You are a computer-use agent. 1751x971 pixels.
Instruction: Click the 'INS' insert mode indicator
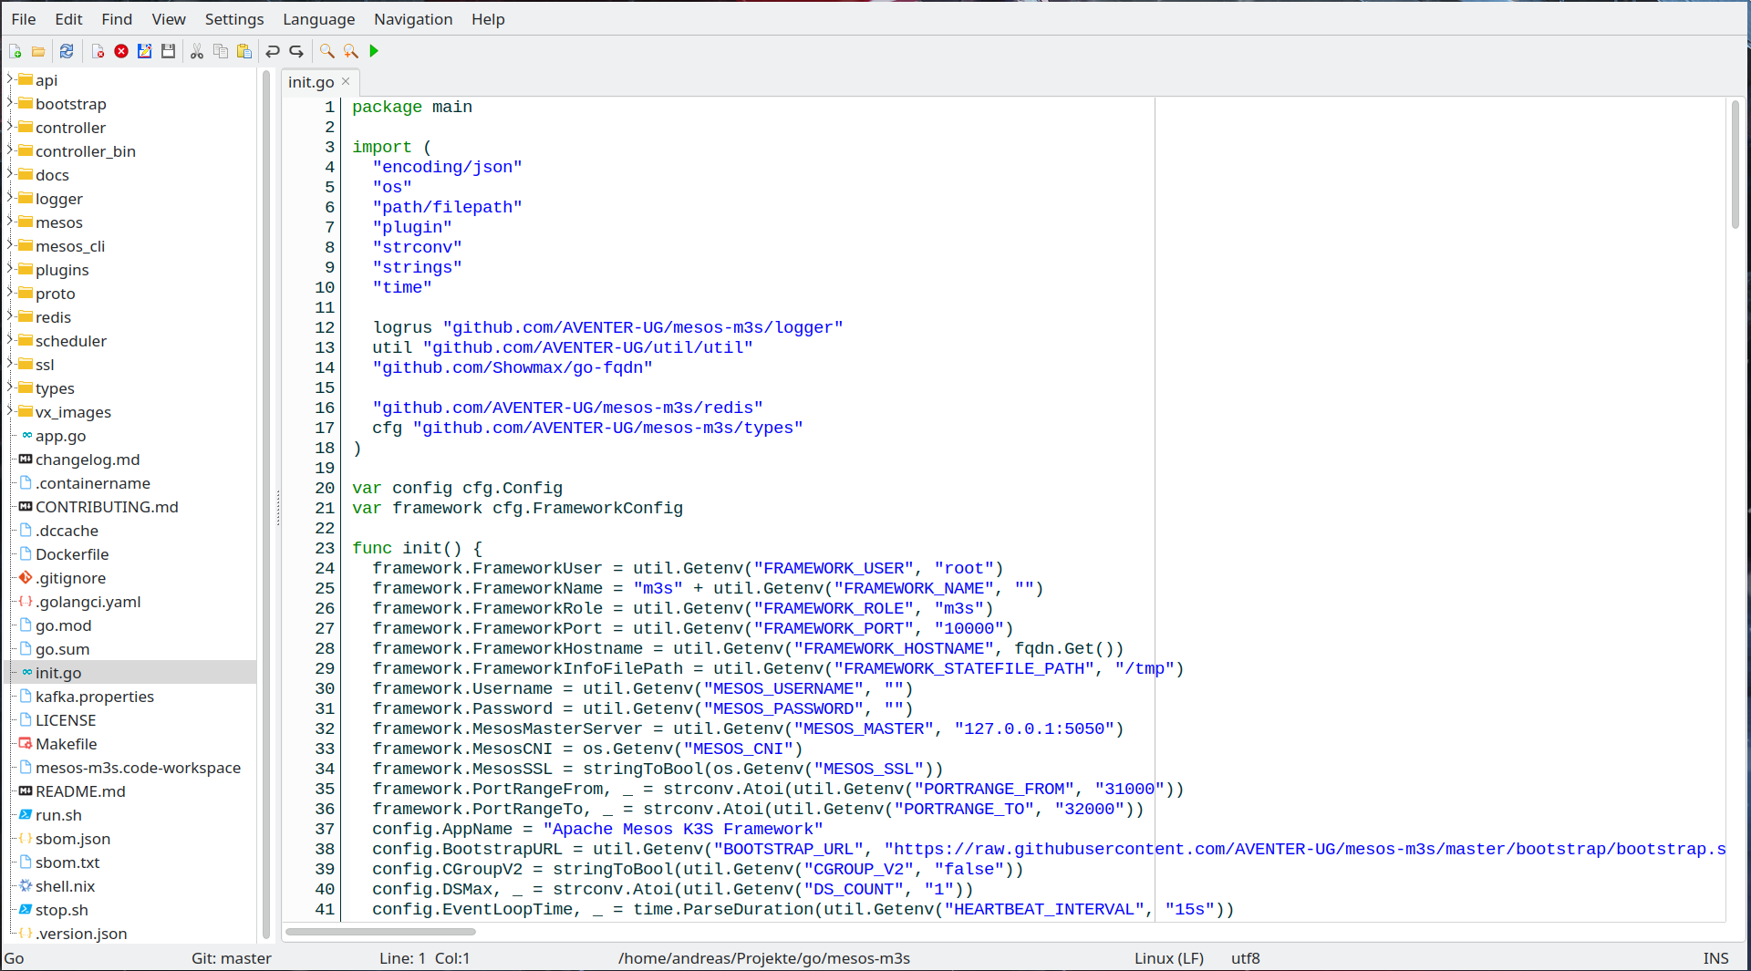tap(1715, 958)
